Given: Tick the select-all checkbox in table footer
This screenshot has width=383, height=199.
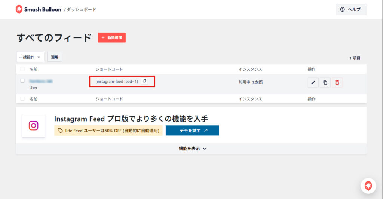Looking at the screenshot, I should (x=22, y=99).
